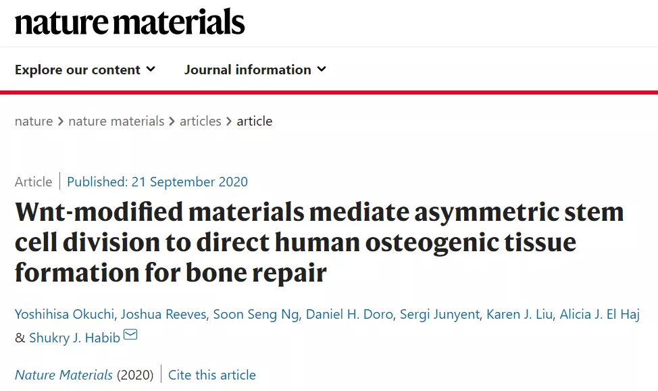Select corresponding author Shukry J. Habib

74,338
